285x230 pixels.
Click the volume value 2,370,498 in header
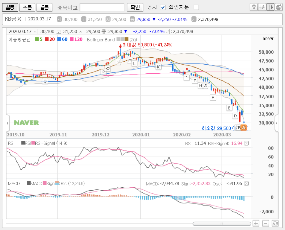(208, 19)
